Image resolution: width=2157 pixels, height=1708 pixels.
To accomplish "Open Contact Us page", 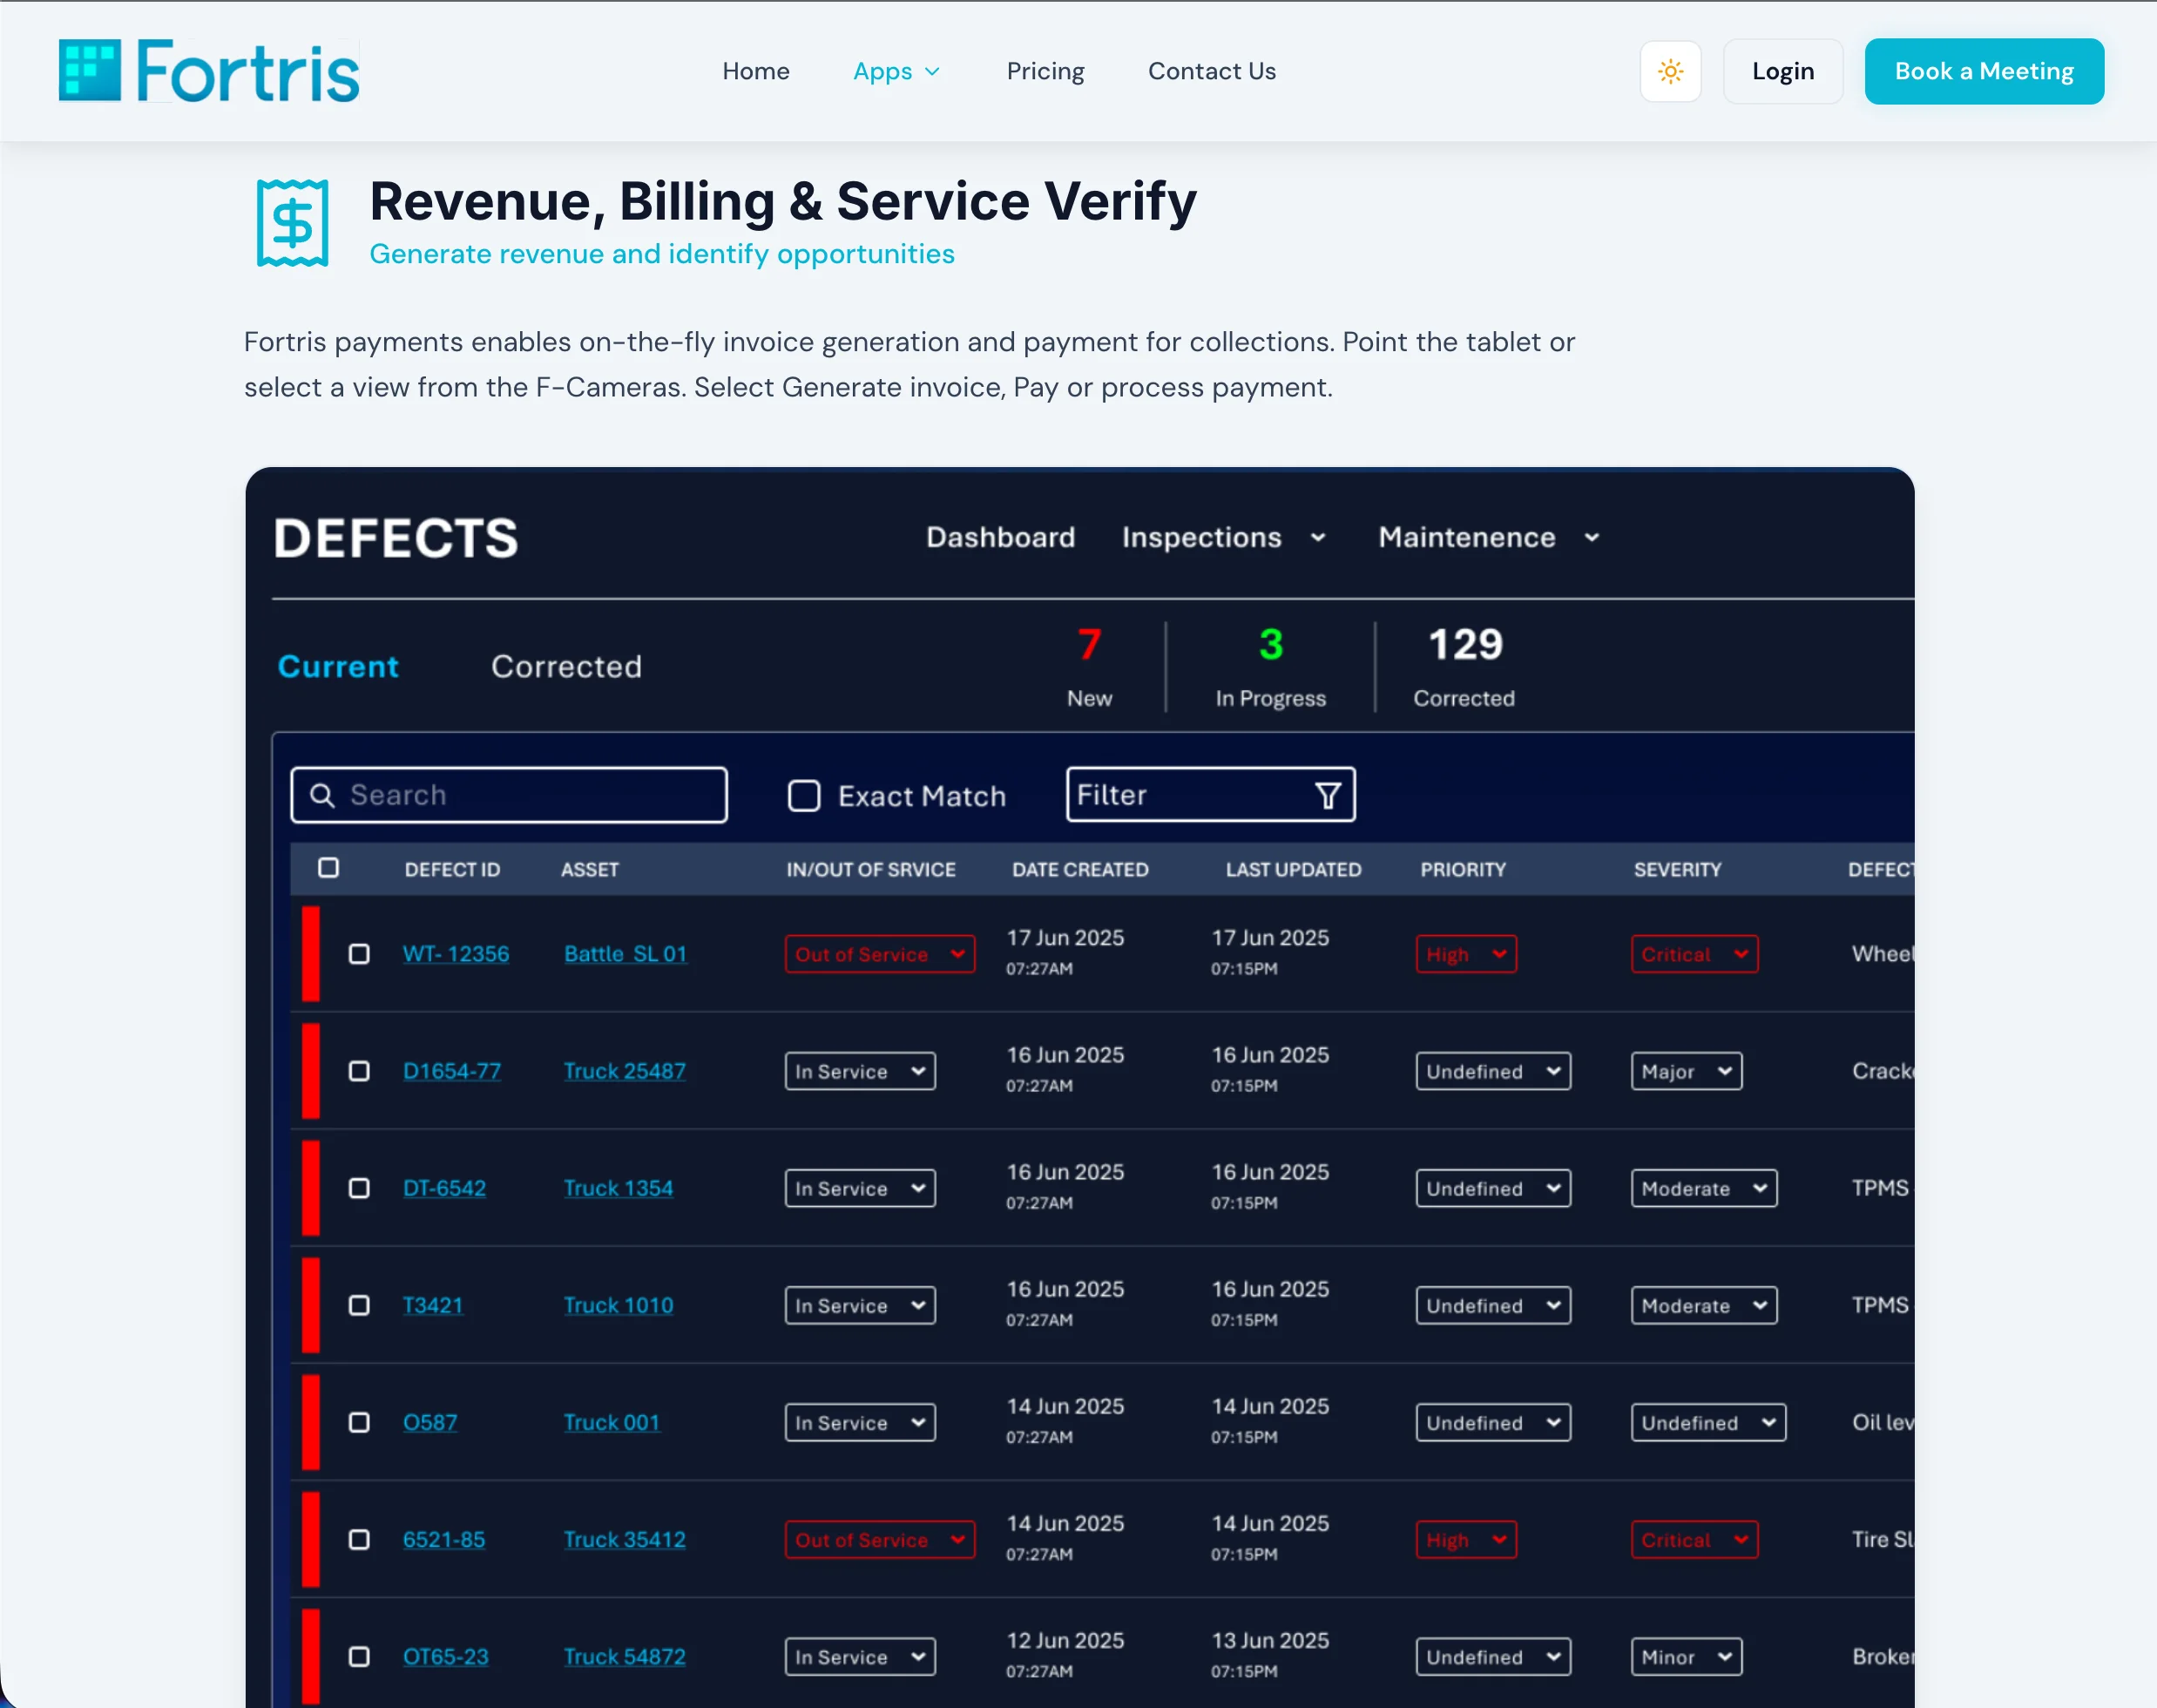I will tap(1212, 71).
